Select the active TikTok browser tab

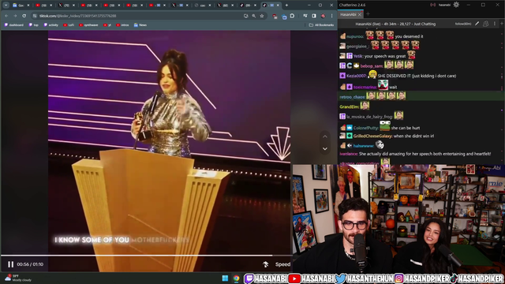coord(271,6)
